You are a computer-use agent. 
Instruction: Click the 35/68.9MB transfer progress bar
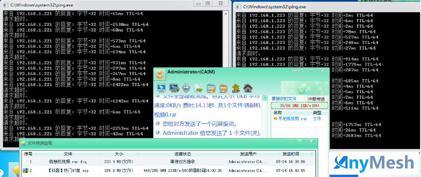(300, 105)
